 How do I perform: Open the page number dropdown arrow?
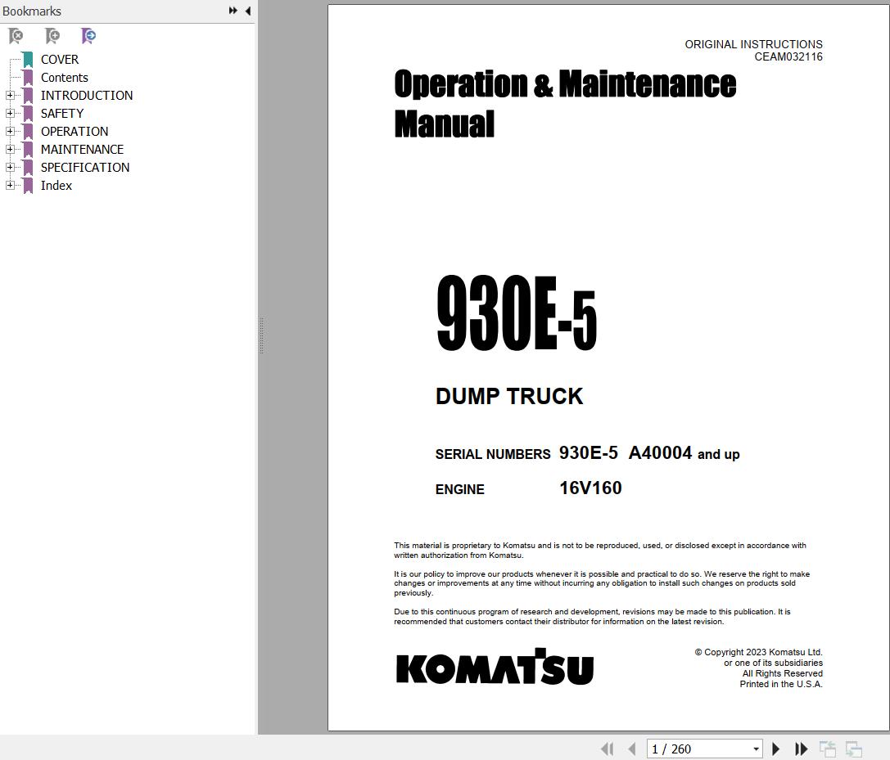coord(756,749)
